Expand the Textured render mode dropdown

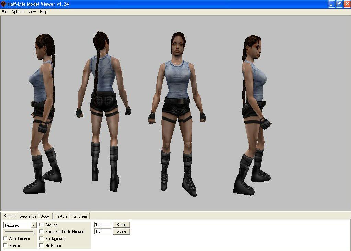point(34,225)
